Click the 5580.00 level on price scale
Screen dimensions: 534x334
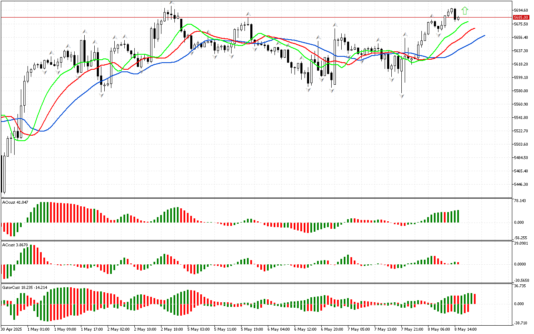pos(521,91)
